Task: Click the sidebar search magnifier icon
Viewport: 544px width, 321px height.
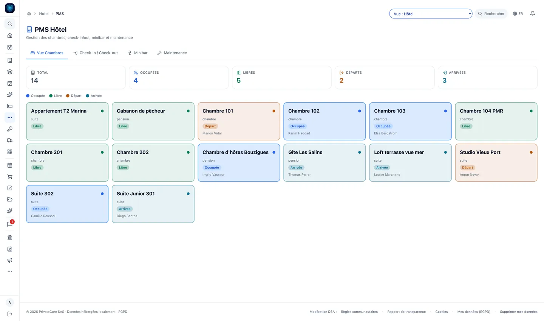Action: coord(10,24)
